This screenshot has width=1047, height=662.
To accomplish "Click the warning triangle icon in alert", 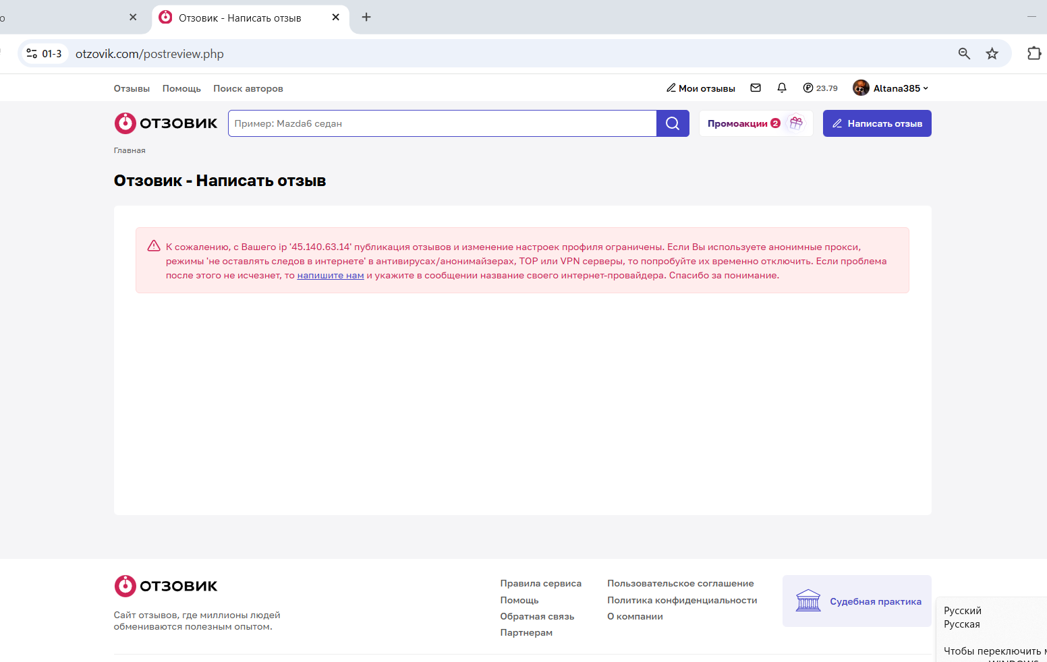I will (154, 246).
